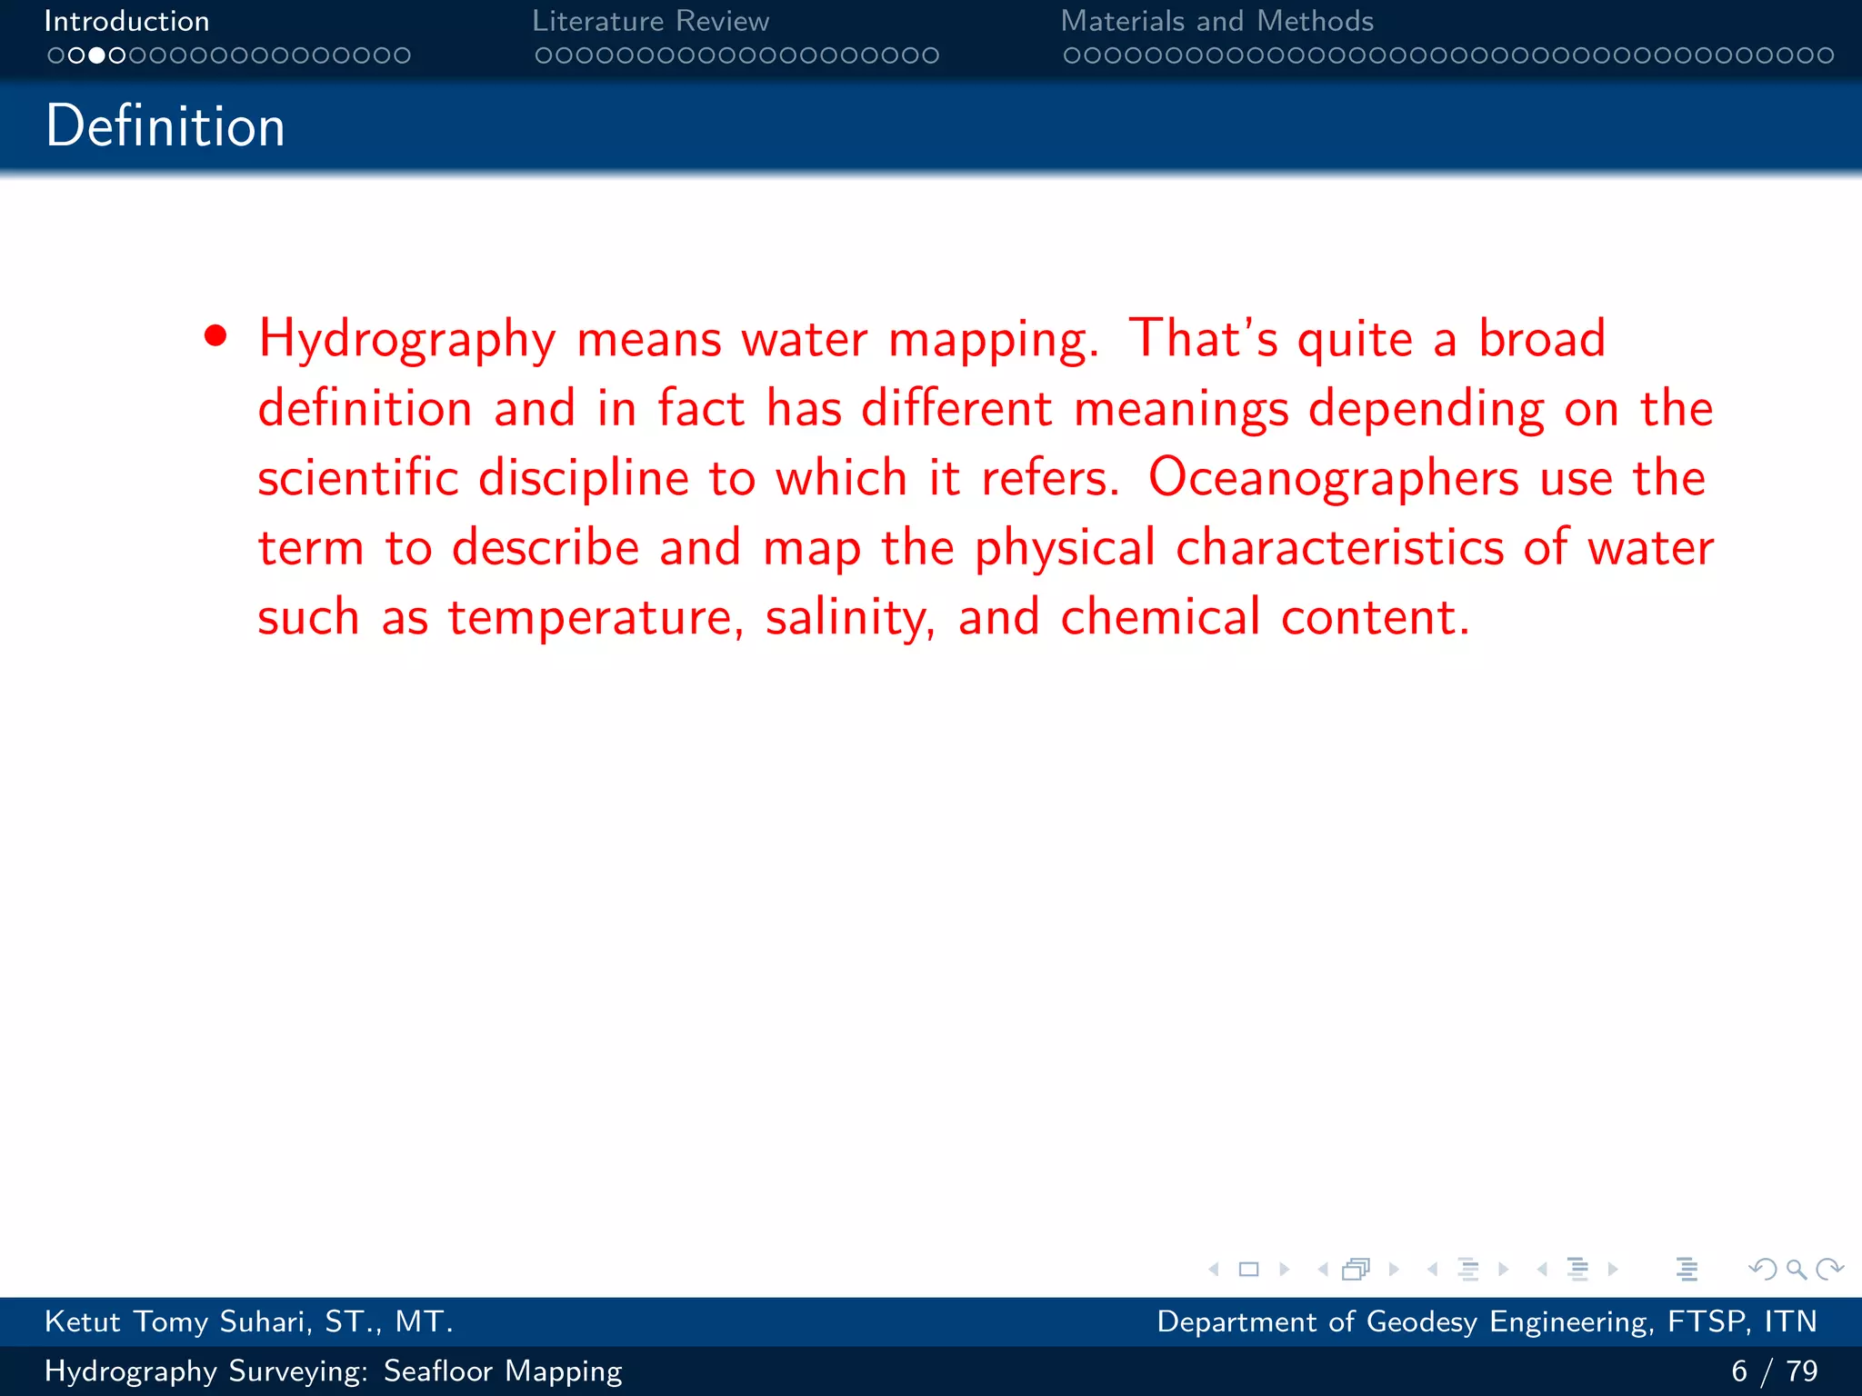Screen dimensions: 1862x1396
Task: Open the Materials and Methods section link
Action: (1217, 21)
